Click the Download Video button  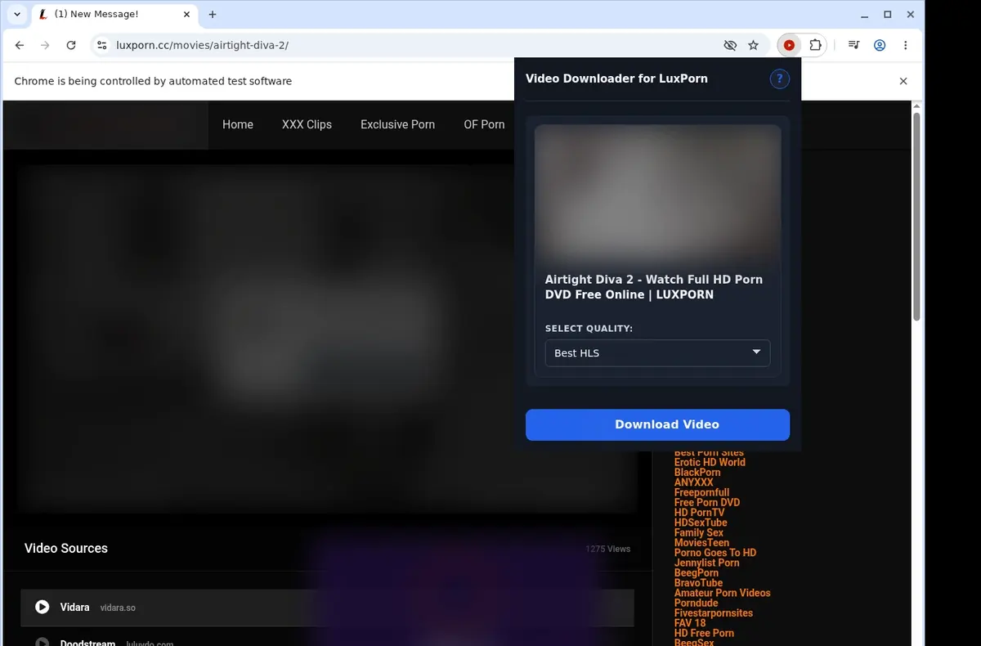(x=657, y=424)
